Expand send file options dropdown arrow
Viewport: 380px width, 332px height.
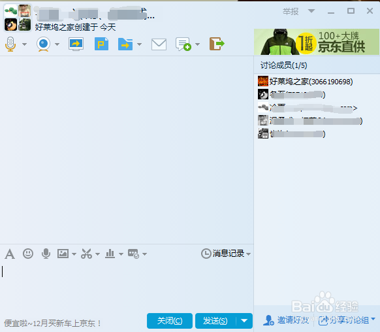click(x=139, y=44)
